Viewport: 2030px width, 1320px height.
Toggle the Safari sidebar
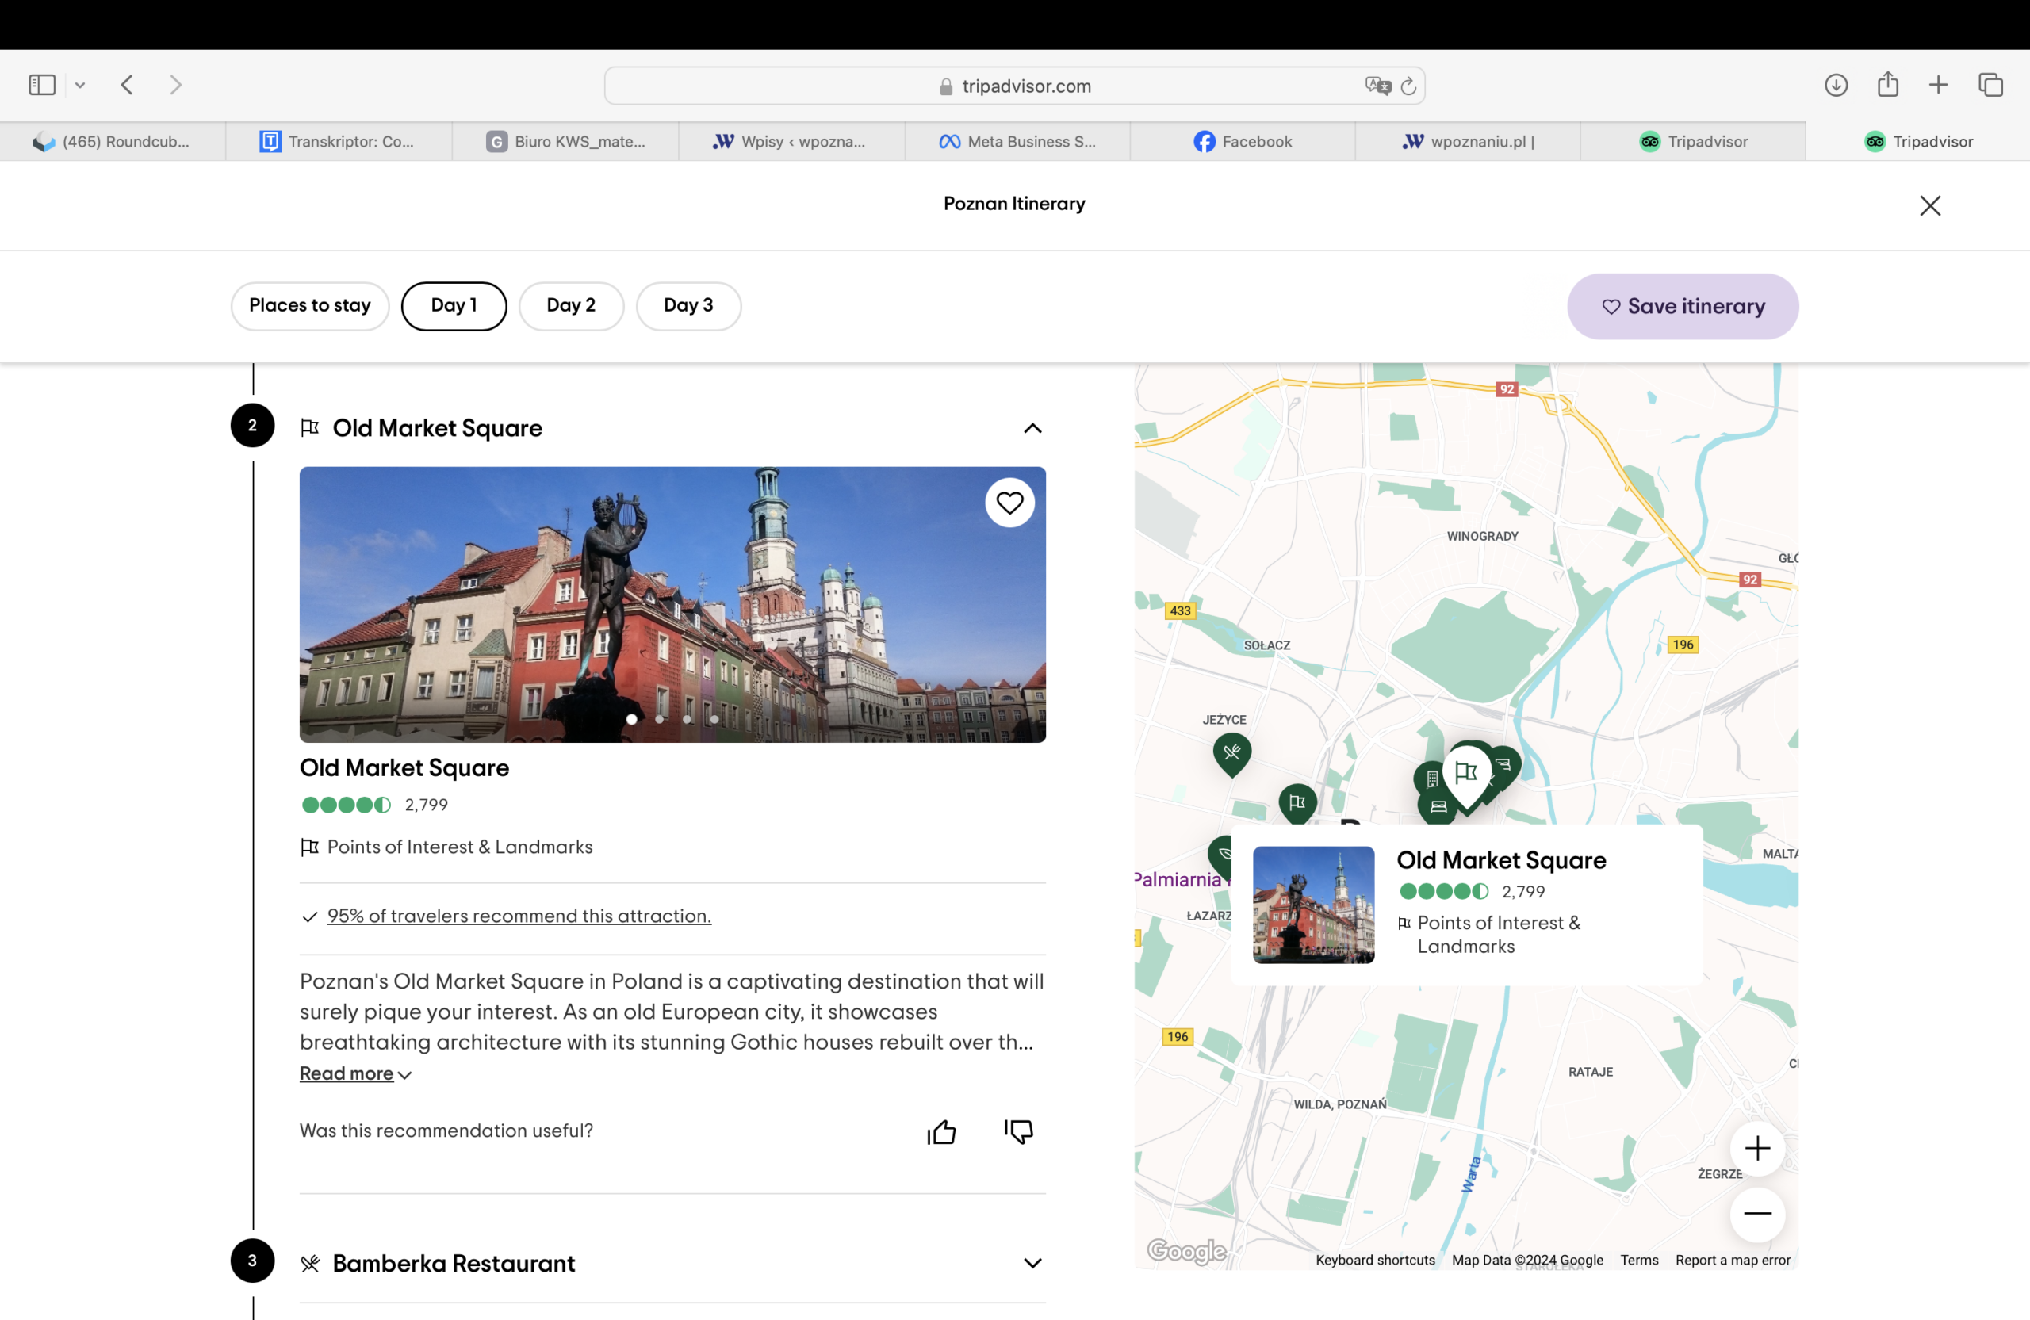pyautogui.click(x=41, y=84)
